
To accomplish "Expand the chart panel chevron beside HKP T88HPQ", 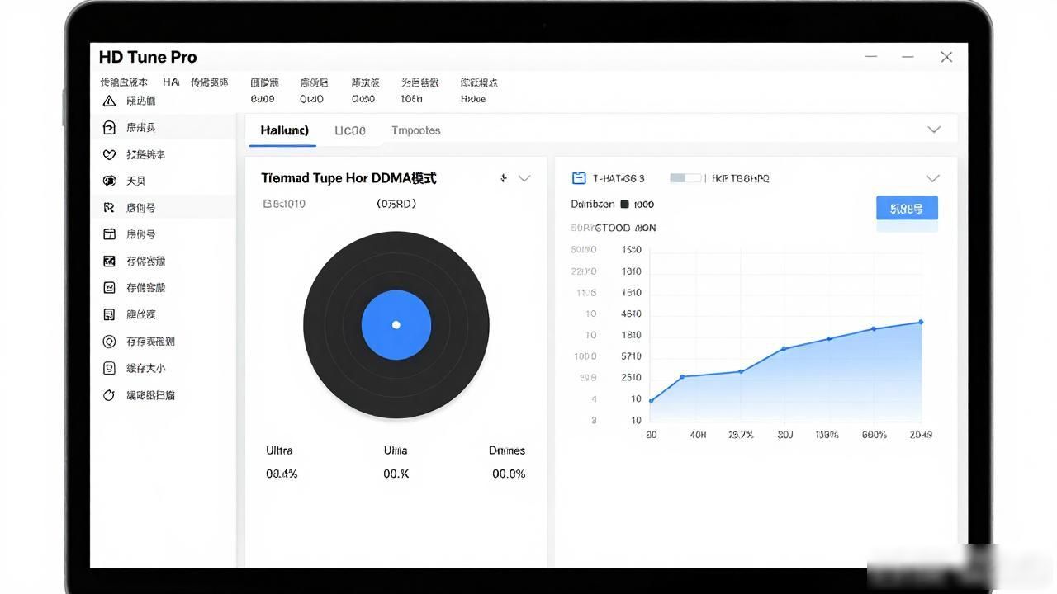I will [933, 178].
